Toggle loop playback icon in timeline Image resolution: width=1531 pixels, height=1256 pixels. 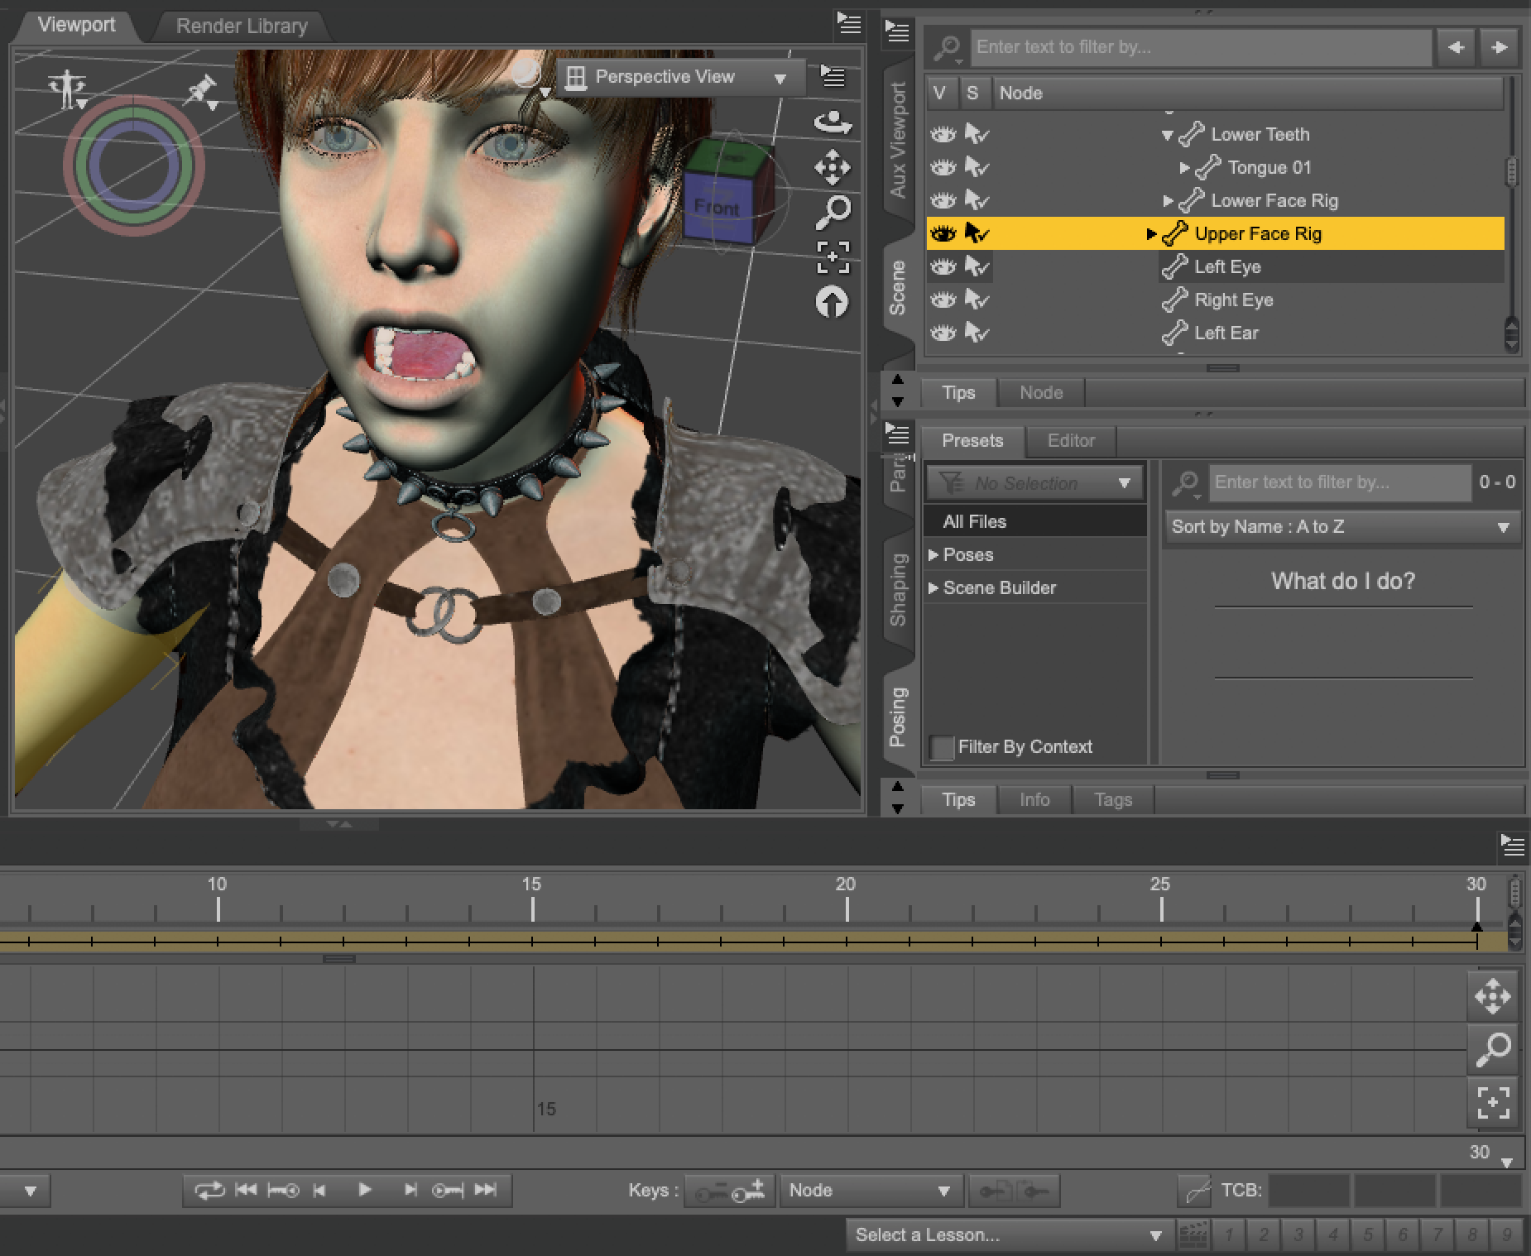click(209, 1190)
